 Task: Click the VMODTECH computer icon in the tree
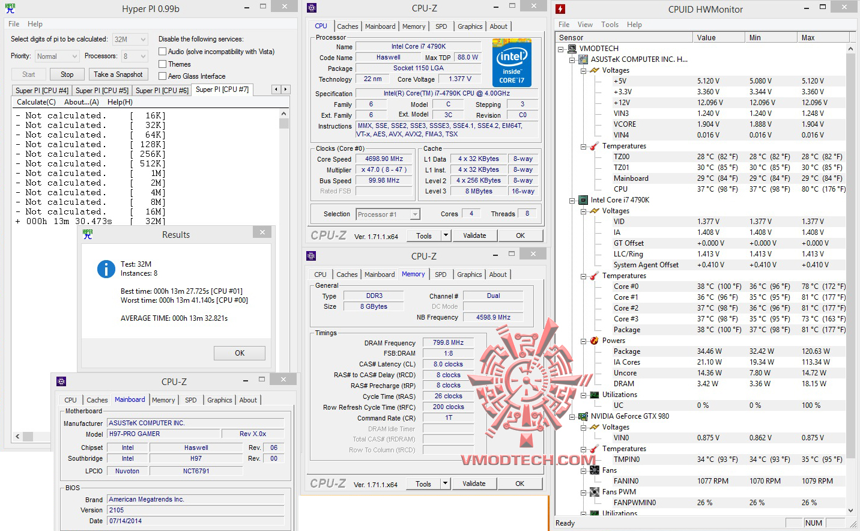tap(572, 49)
